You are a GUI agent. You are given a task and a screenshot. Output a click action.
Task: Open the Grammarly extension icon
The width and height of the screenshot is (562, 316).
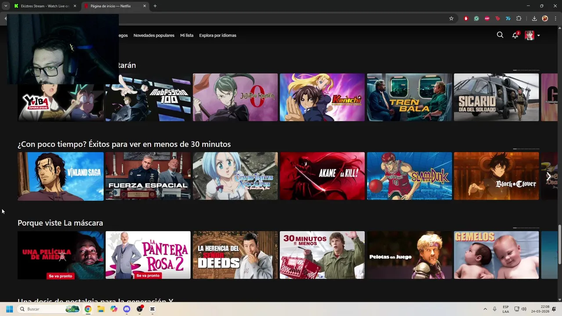476,18
